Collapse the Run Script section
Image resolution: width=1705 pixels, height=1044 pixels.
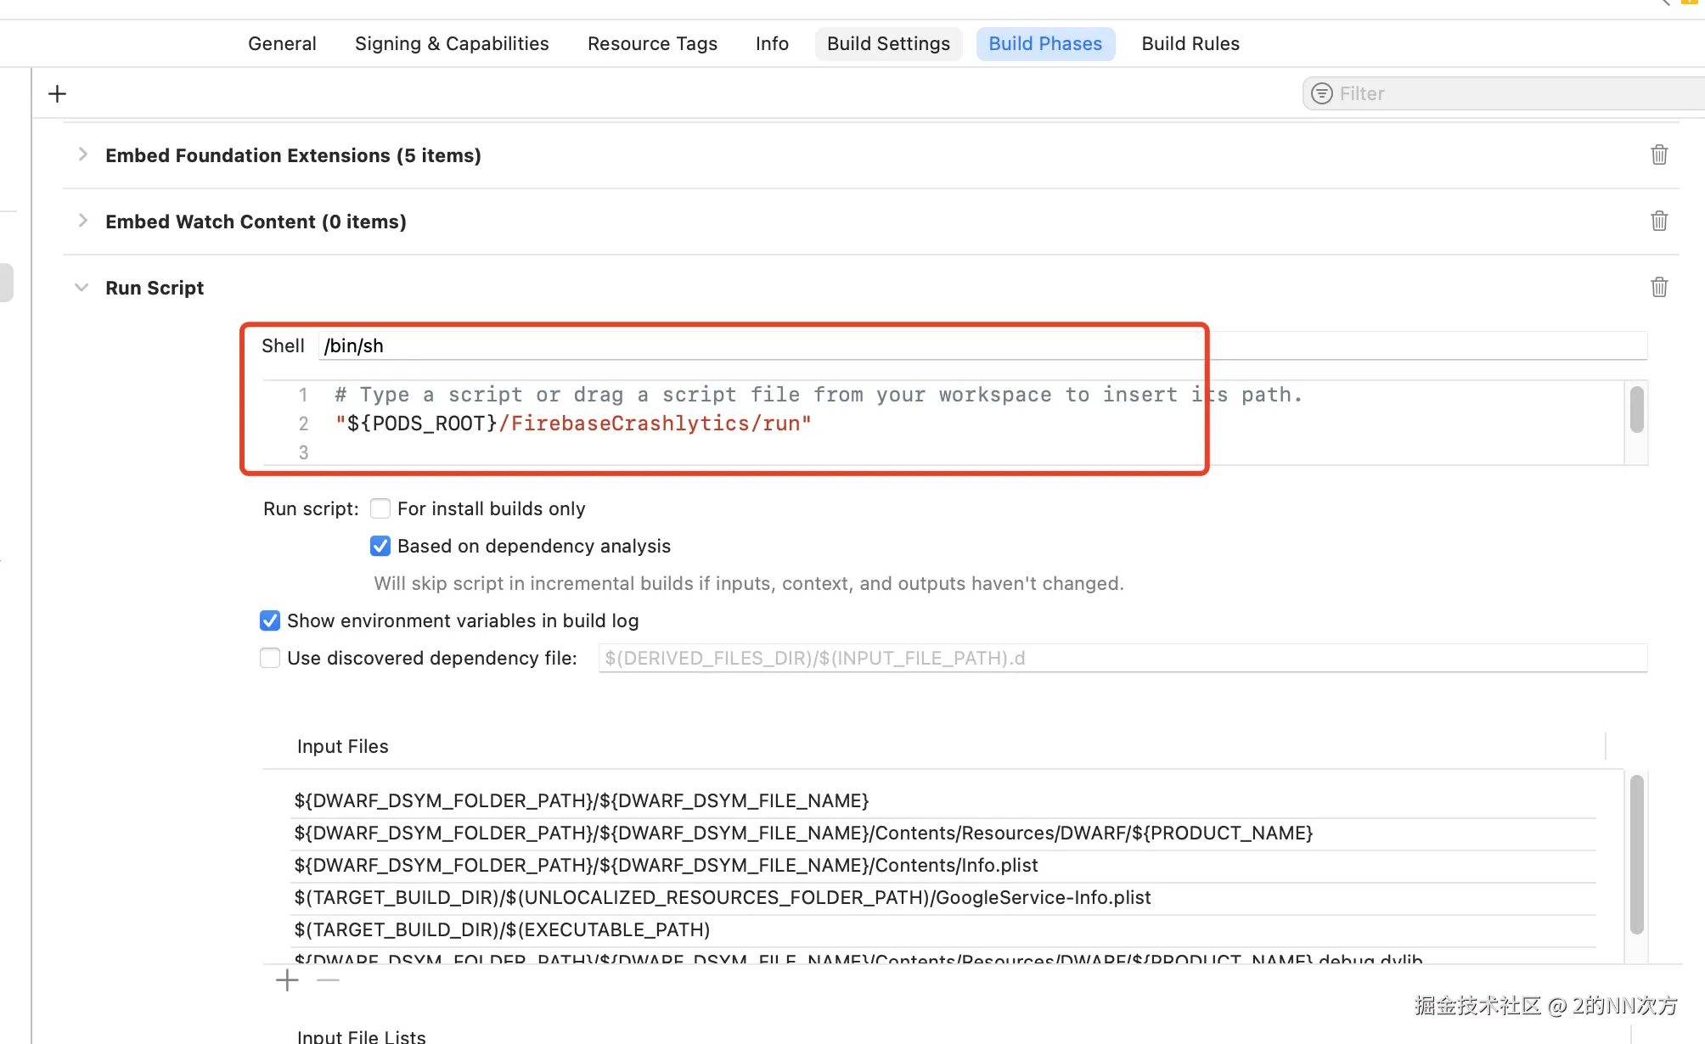tap(82, 288)
